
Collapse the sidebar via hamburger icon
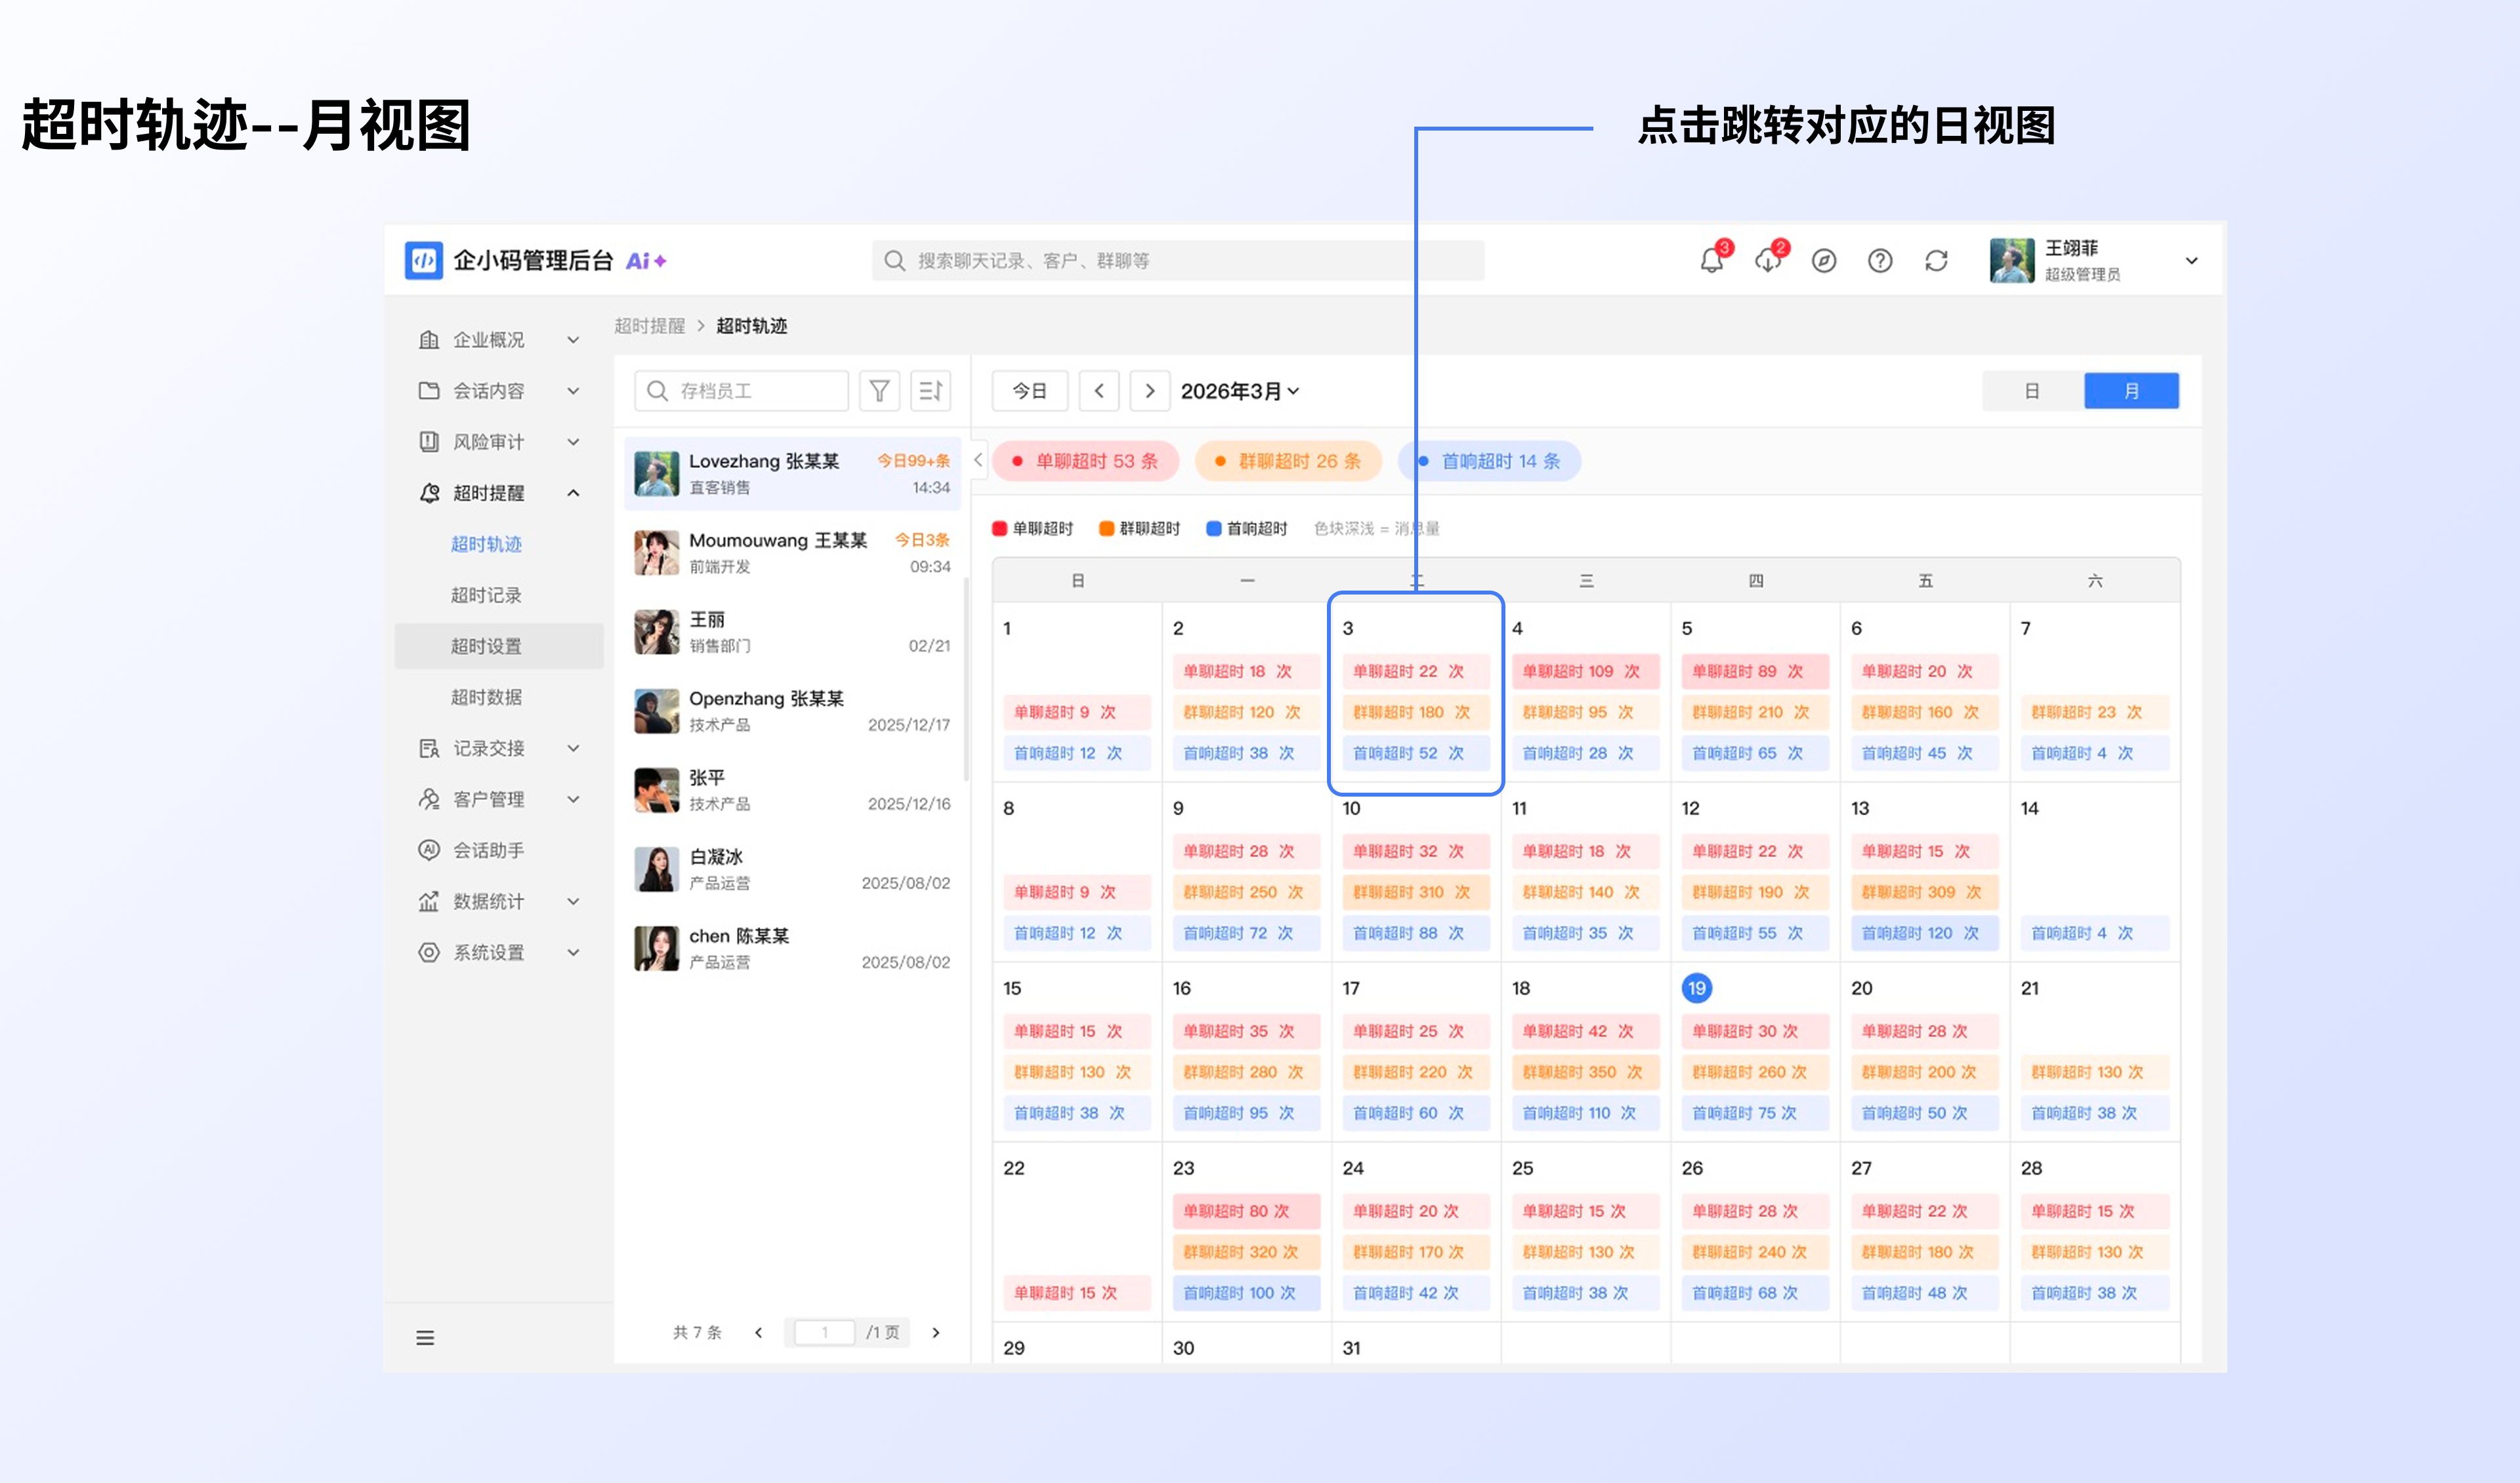(x=425, y=1338)
